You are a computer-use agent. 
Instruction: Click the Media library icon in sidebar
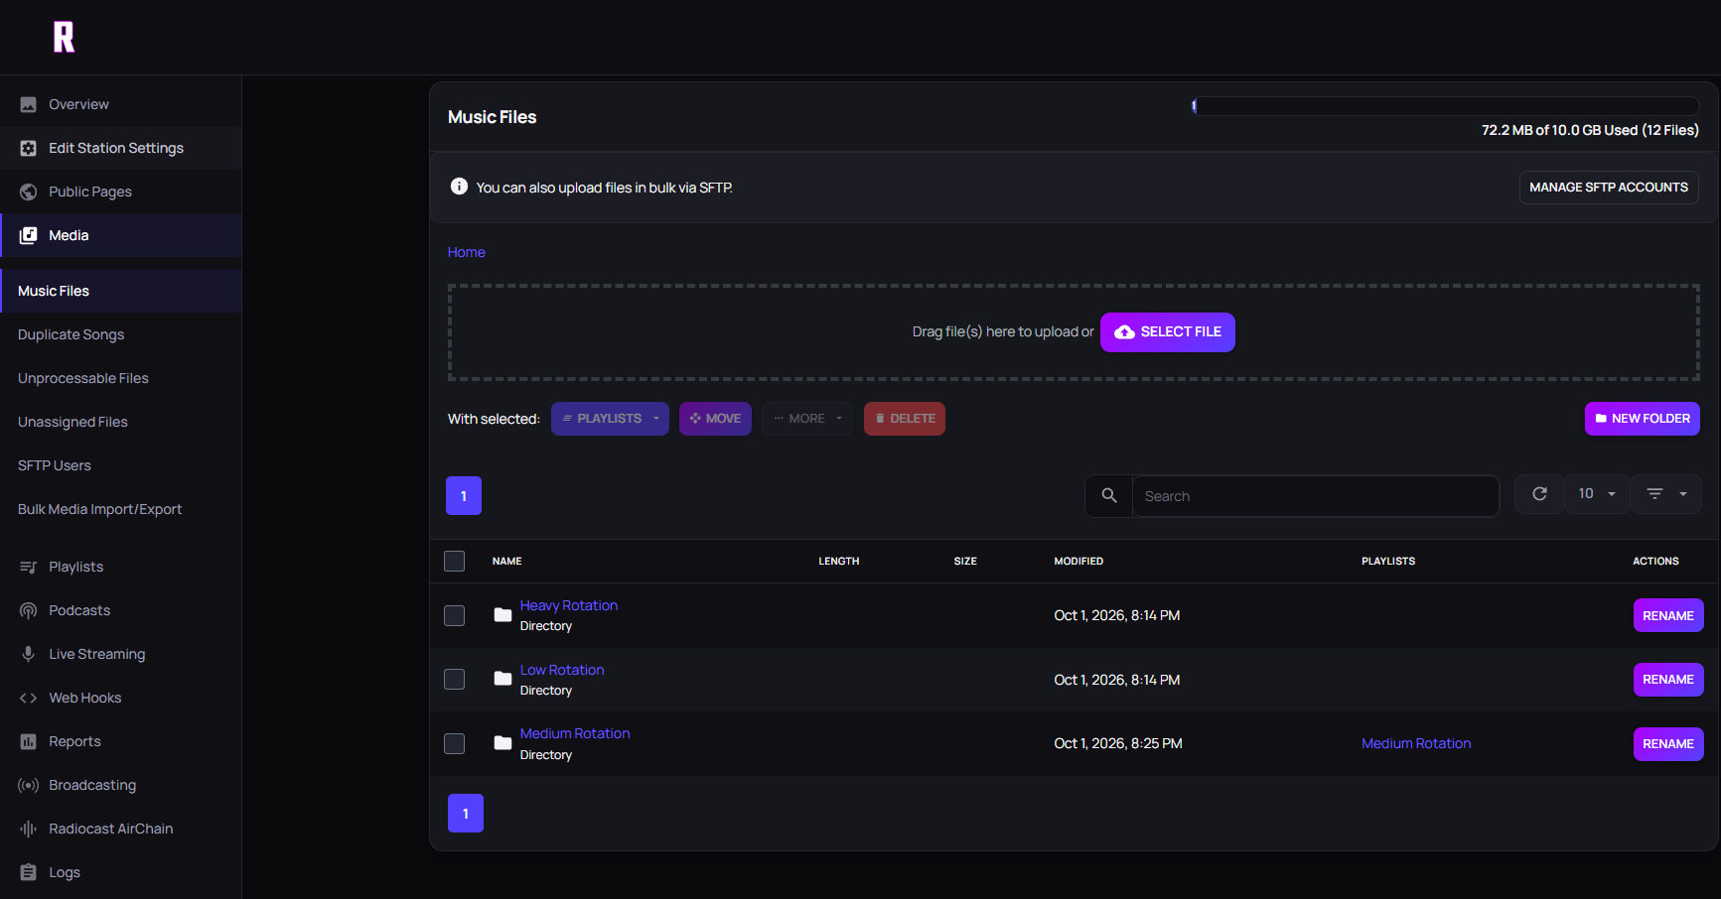(x=29, y=235)
